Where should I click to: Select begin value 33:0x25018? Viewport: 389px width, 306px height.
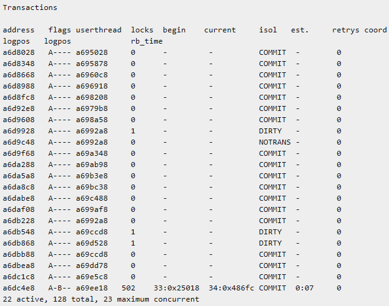176,288
